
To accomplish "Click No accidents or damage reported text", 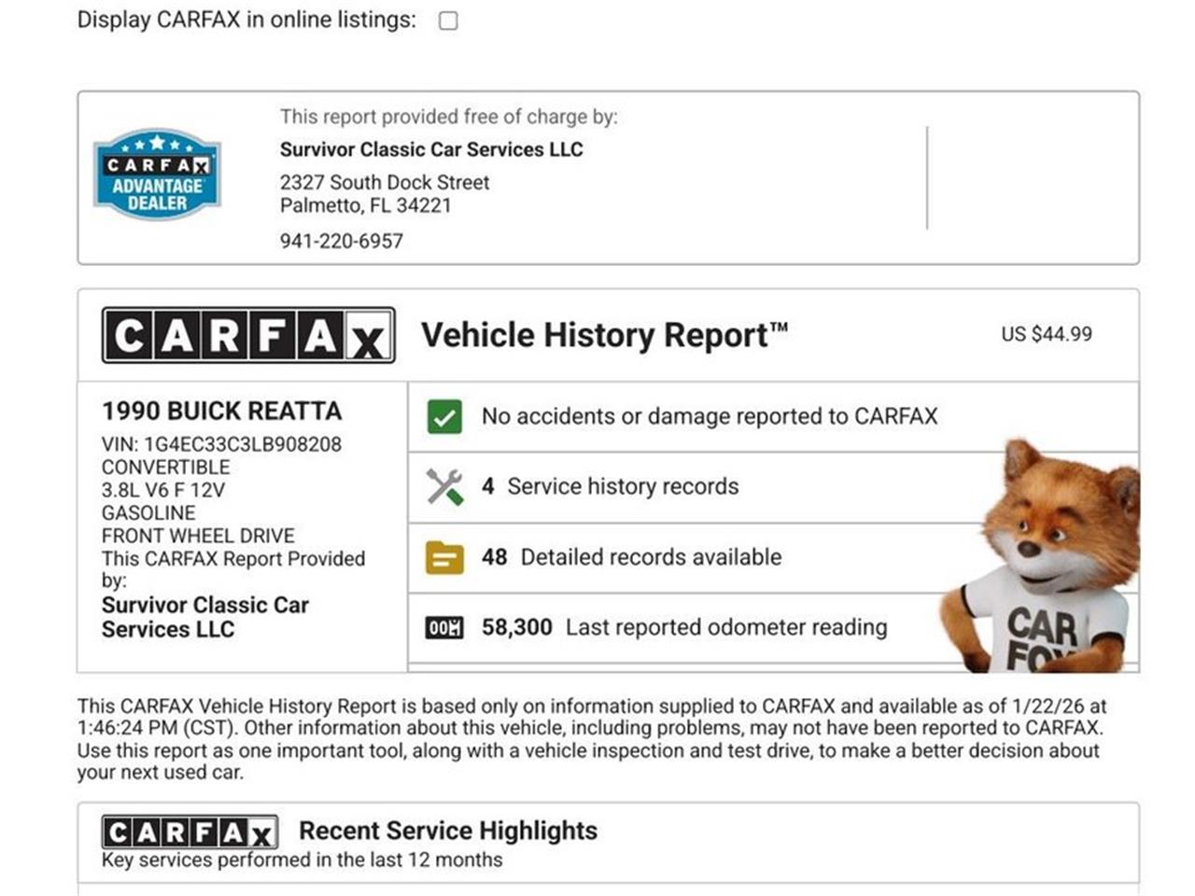I will (x=709, y=416).
